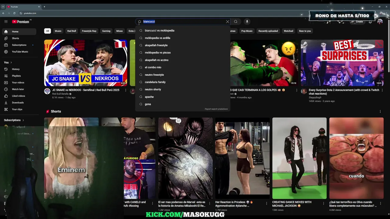Open a new browser tab
390x219 pixels.
pos(44,7)
